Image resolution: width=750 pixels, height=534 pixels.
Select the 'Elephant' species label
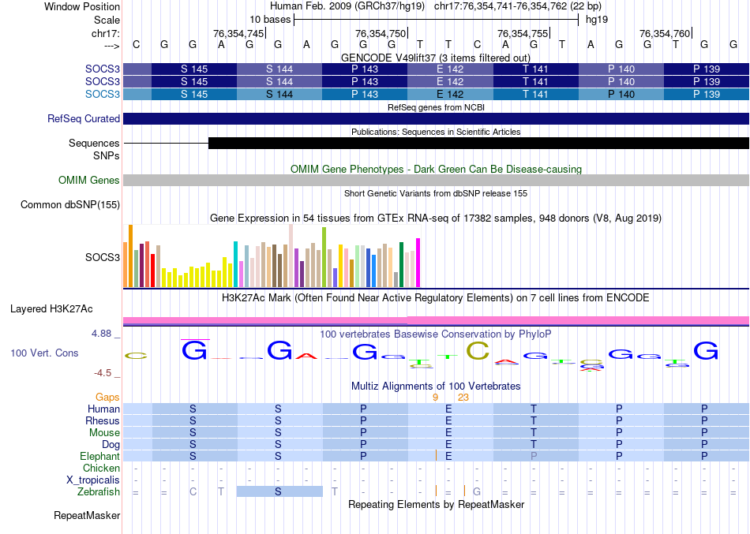click(99, 456)
